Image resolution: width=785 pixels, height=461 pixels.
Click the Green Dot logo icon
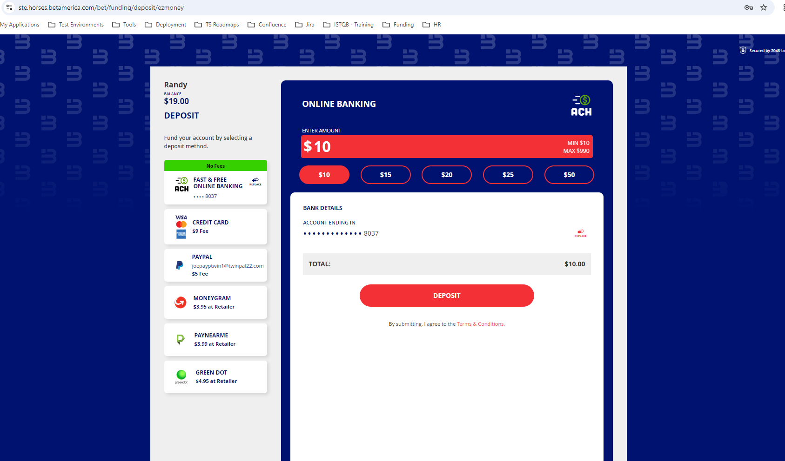click(181, 376)
